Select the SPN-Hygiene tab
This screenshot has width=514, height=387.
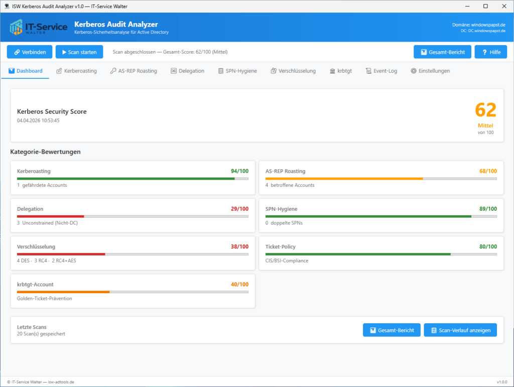pyautogui.click(x=236, y=71)
